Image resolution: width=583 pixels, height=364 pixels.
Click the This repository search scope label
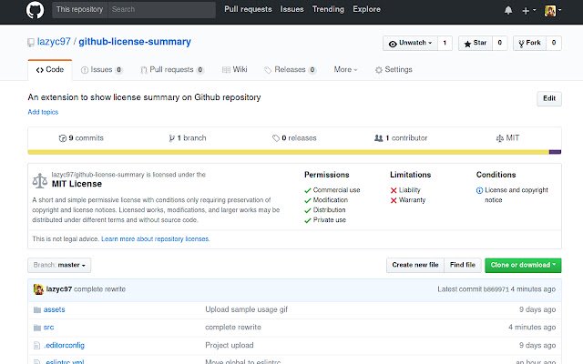(79, 10)
